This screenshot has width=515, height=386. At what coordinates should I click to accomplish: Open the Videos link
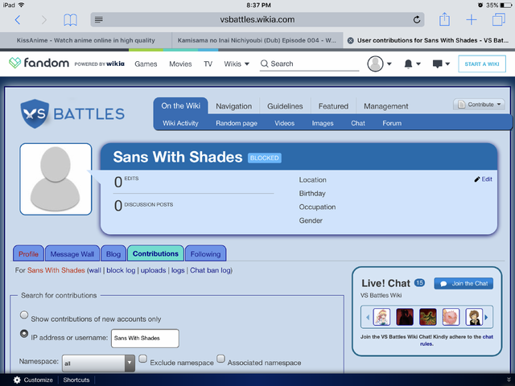(284, 123)
